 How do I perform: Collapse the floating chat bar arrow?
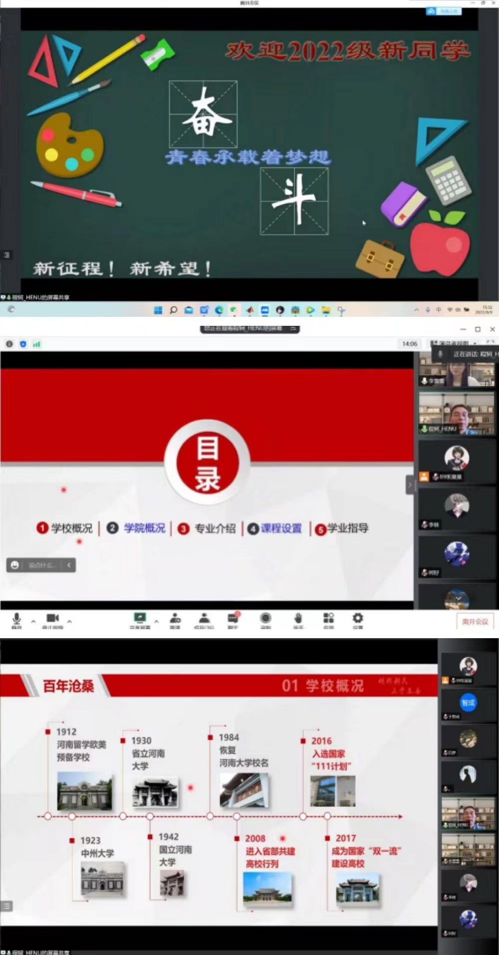click(69, 565)
